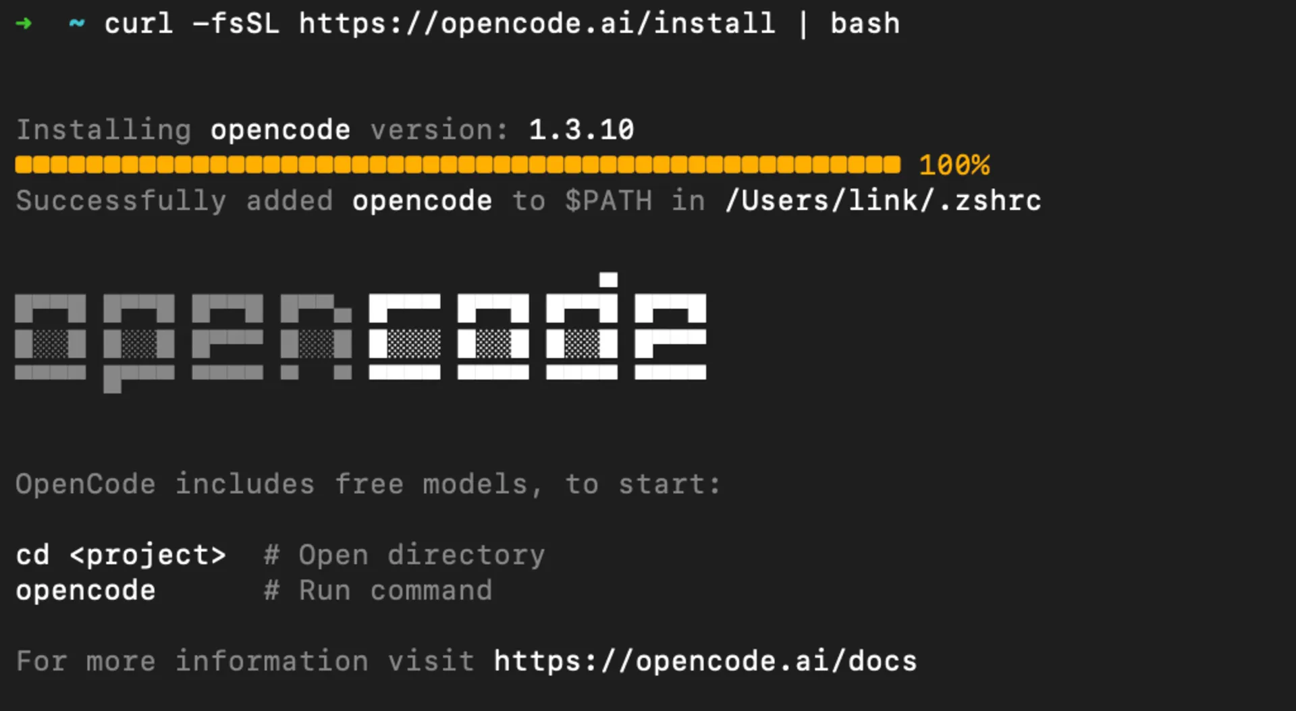Click the green prompt arrow

coord(24,24)
